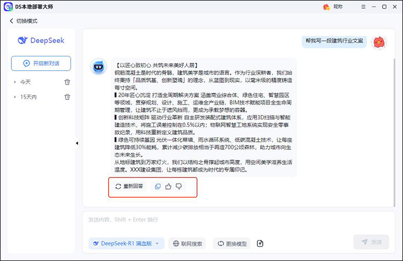Click the paragraph starting 绿色可持续基因
This screenshot has width=403, height=261.
(203, 147)
